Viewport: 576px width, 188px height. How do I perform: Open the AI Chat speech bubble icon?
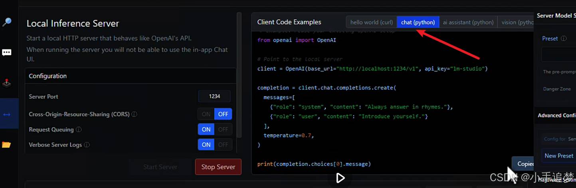pyautogui.click(x=7, y=52)
